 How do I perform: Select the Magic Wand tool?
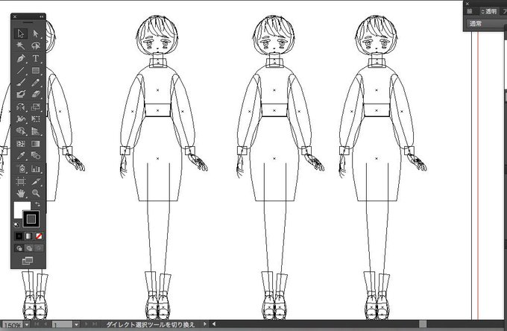click(21, 45)
